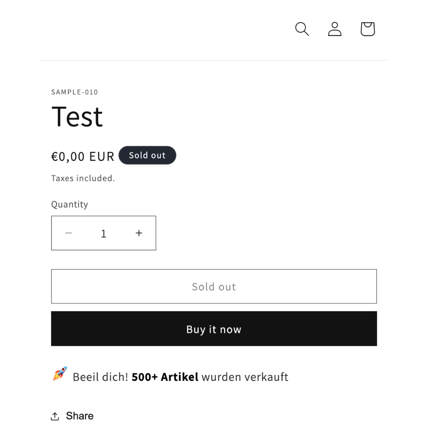This screenshot has height=429, width=429.
Task: Click the Quantity label
Action: pos(69,205)
